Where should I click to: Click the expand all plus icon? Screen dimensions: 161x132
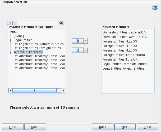pyautogui.click(x=10, y=23)
